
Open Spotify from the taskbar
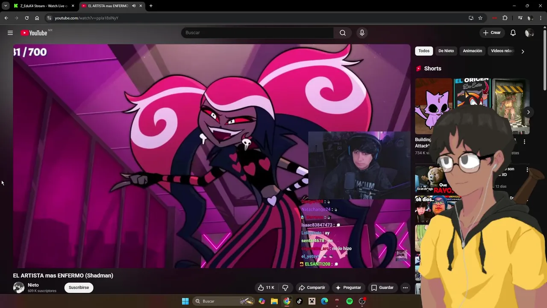350,301
